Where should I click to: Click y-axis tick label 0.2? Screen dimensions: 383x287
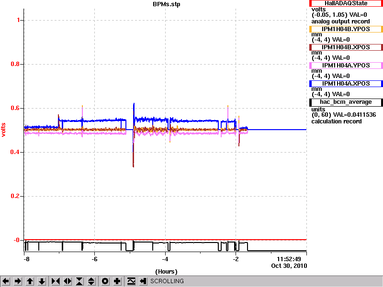[x=15, y=196]
